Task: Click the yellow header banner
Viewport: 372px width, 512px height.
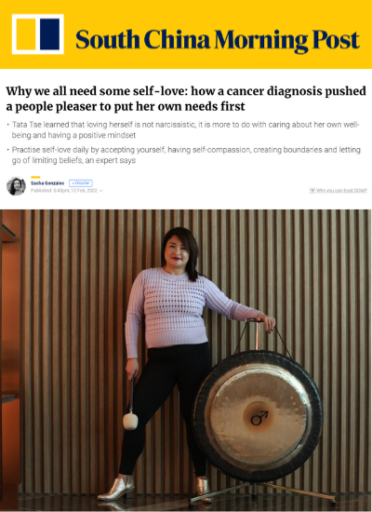Action: tap(186, 34)
